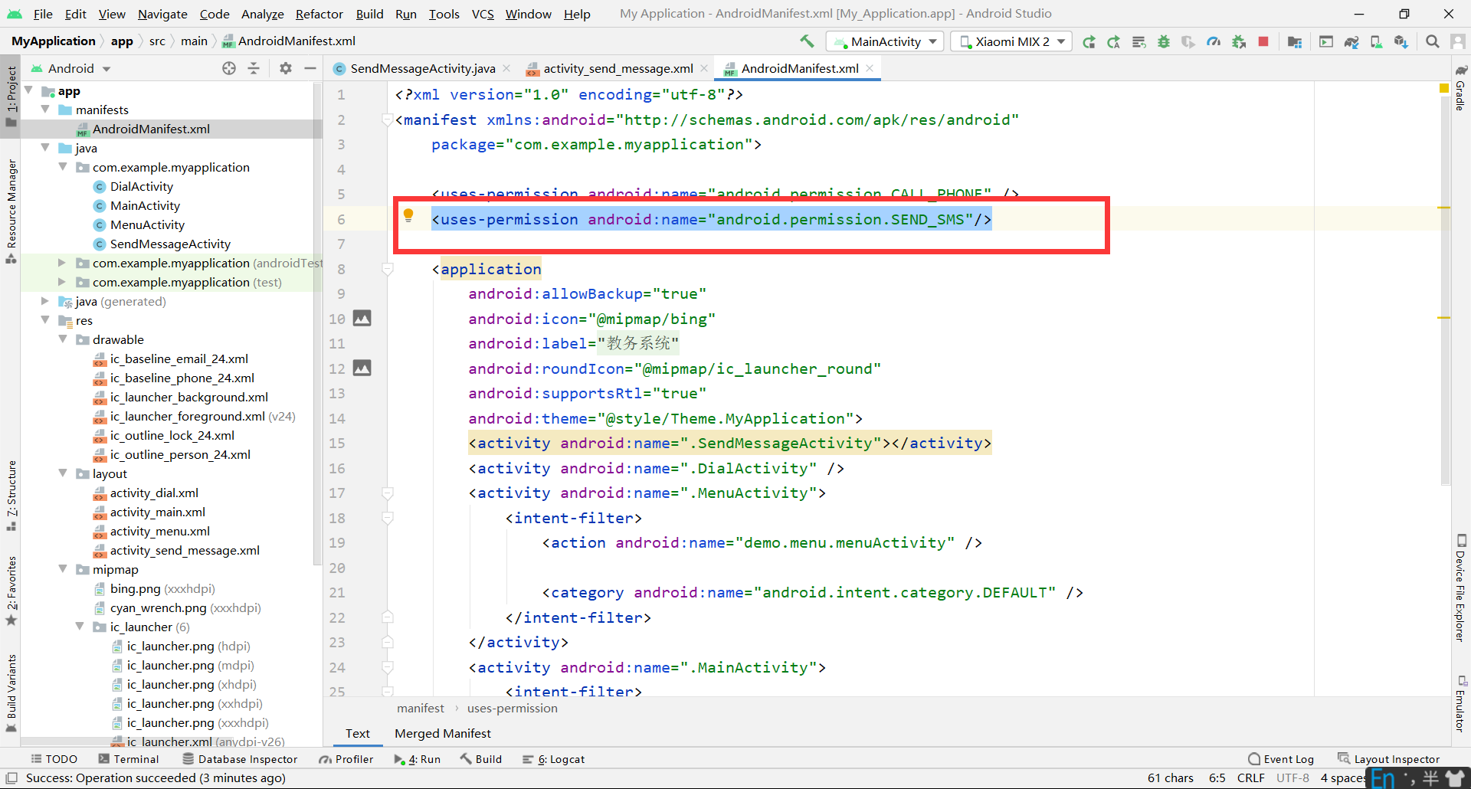Collapse all nodes in the Project panel
The height and width of the screenshot is (789, 1471).
(x=254, y=68)
